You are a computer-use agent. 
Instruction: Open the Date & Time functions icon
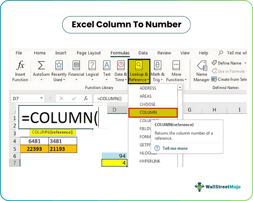(x=121, y=65)
